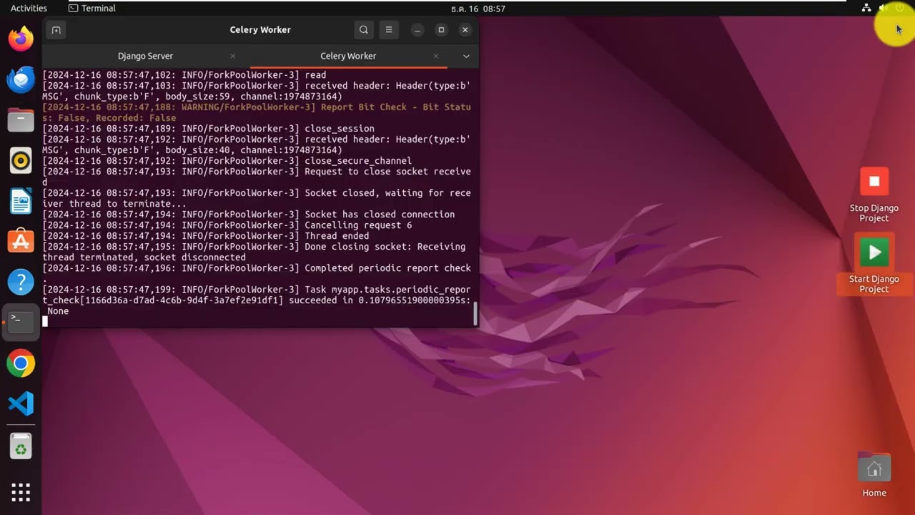Open Visual Studio Code from dock
This screenshot has height=515, width=915.
pyautogui.click(x=21, y=404)
